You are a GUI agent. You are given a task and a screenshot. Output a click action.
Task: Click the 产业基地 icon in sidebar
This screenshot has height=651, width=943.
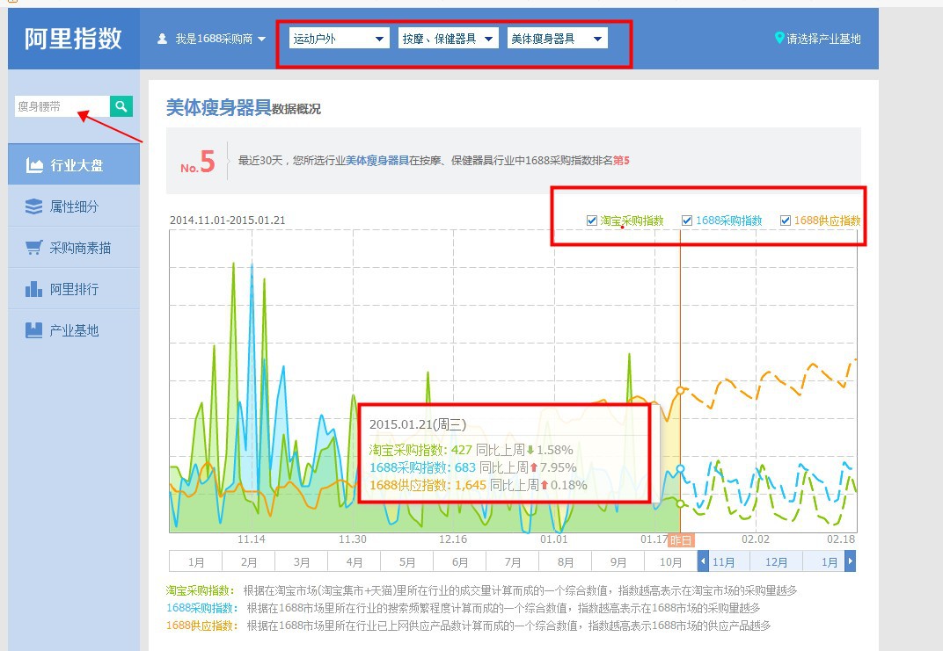pos(33,330)
